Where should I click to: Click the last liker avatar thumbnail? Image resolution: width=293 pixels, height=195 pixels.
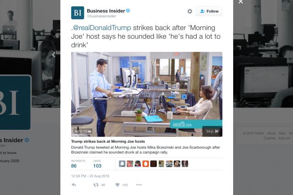pyautogui.click(x=185, y=164)
